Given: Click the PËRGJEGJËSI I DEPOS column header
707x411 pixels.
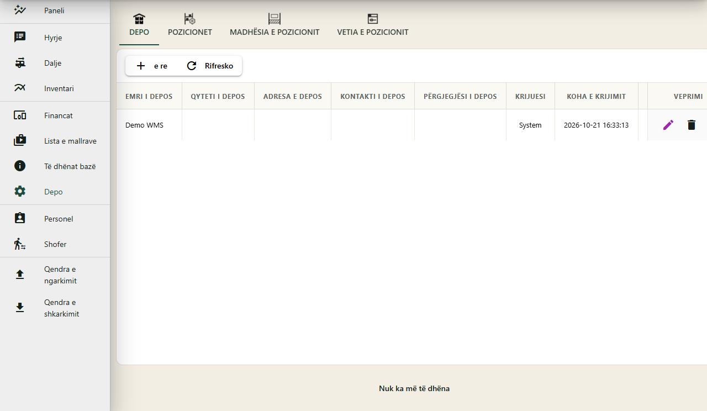Looking at the screenshot, I should click(x=461, y=96).
